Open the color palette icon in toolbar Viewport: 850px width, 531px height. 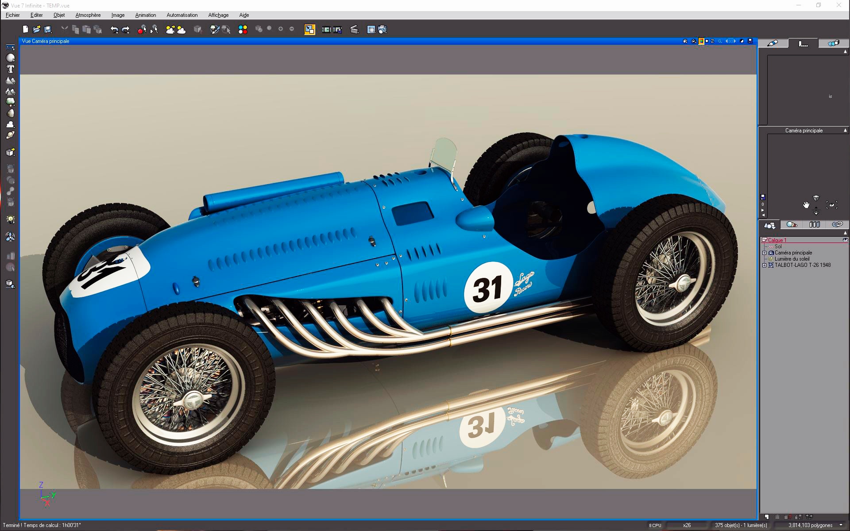pyautogui.click(x=243, y=30)
